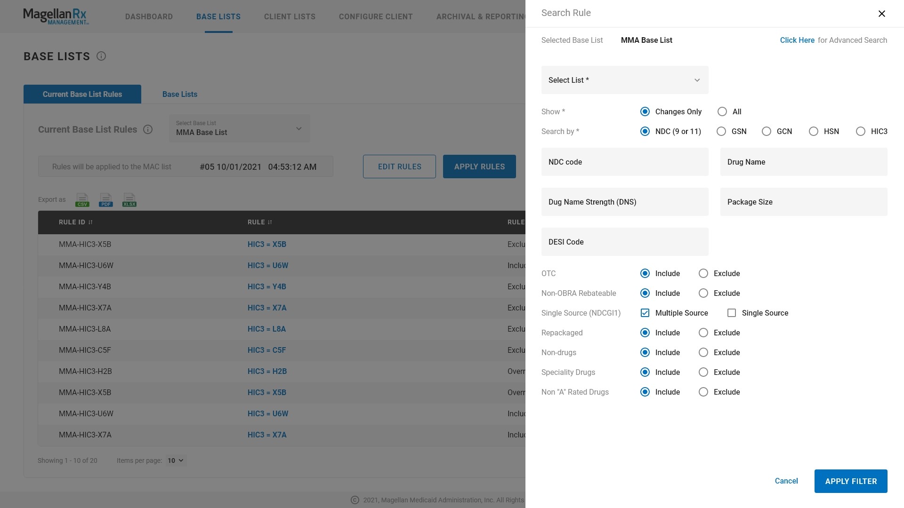Click info icon next to Current Base List Rules
The height and width of the screenshot is (508, 904).
pos(148,129)
